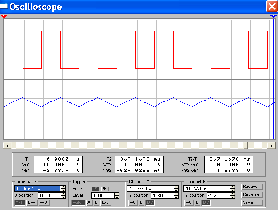Image resolution: width=278 pixels, height=210 pixels.
Task: Click the X position field
Action: (49, 195)
